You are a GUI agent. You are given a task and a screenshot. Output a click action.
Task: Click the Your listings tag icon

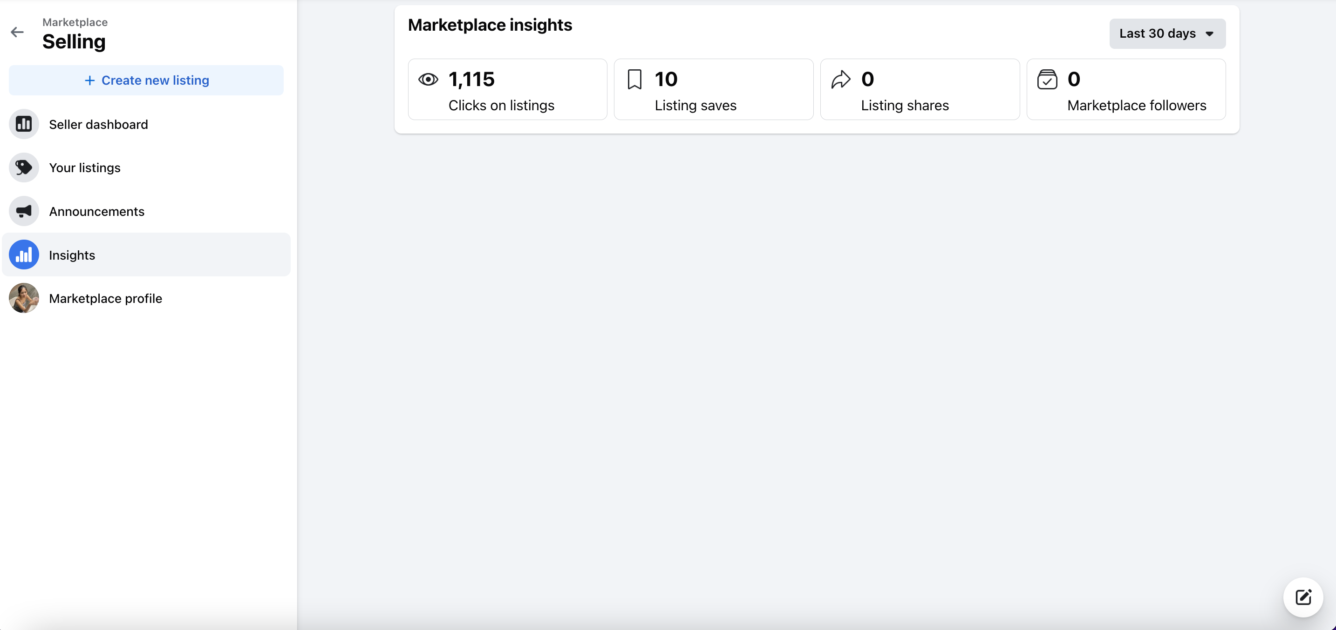click(x=24, y=168)
